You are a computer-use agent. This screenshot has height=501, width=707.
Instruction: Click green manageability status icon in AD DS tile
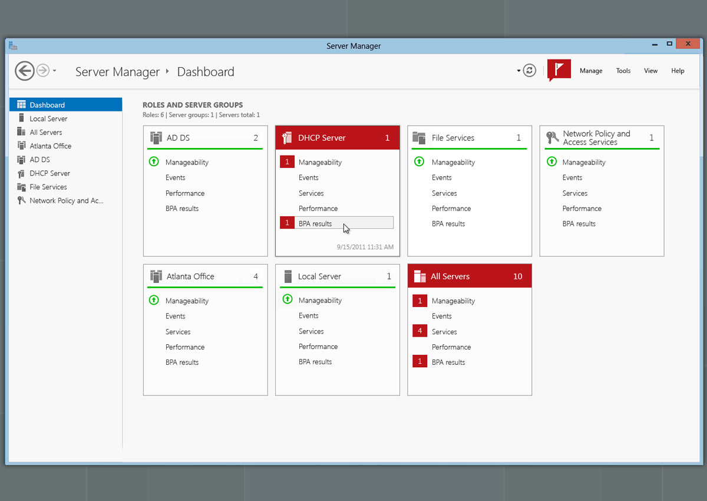point(154,161)
